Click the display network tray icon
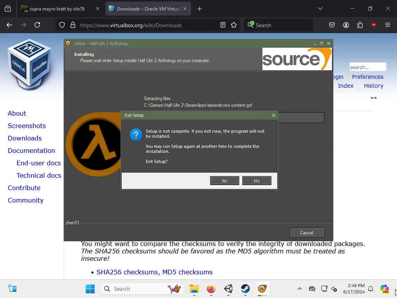This screenshot has width=397, height=298. tap(325, 289)
